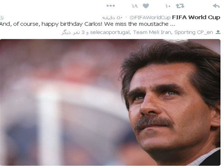
Task: Open tagged account Sporting CP_en
Action: (x=193, y=32)
